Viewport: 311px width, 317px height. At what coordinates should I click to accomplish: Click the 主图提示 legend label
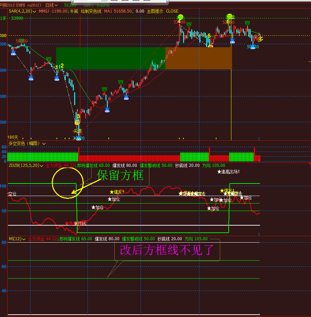pyautogui.click(x=155, y=11)
